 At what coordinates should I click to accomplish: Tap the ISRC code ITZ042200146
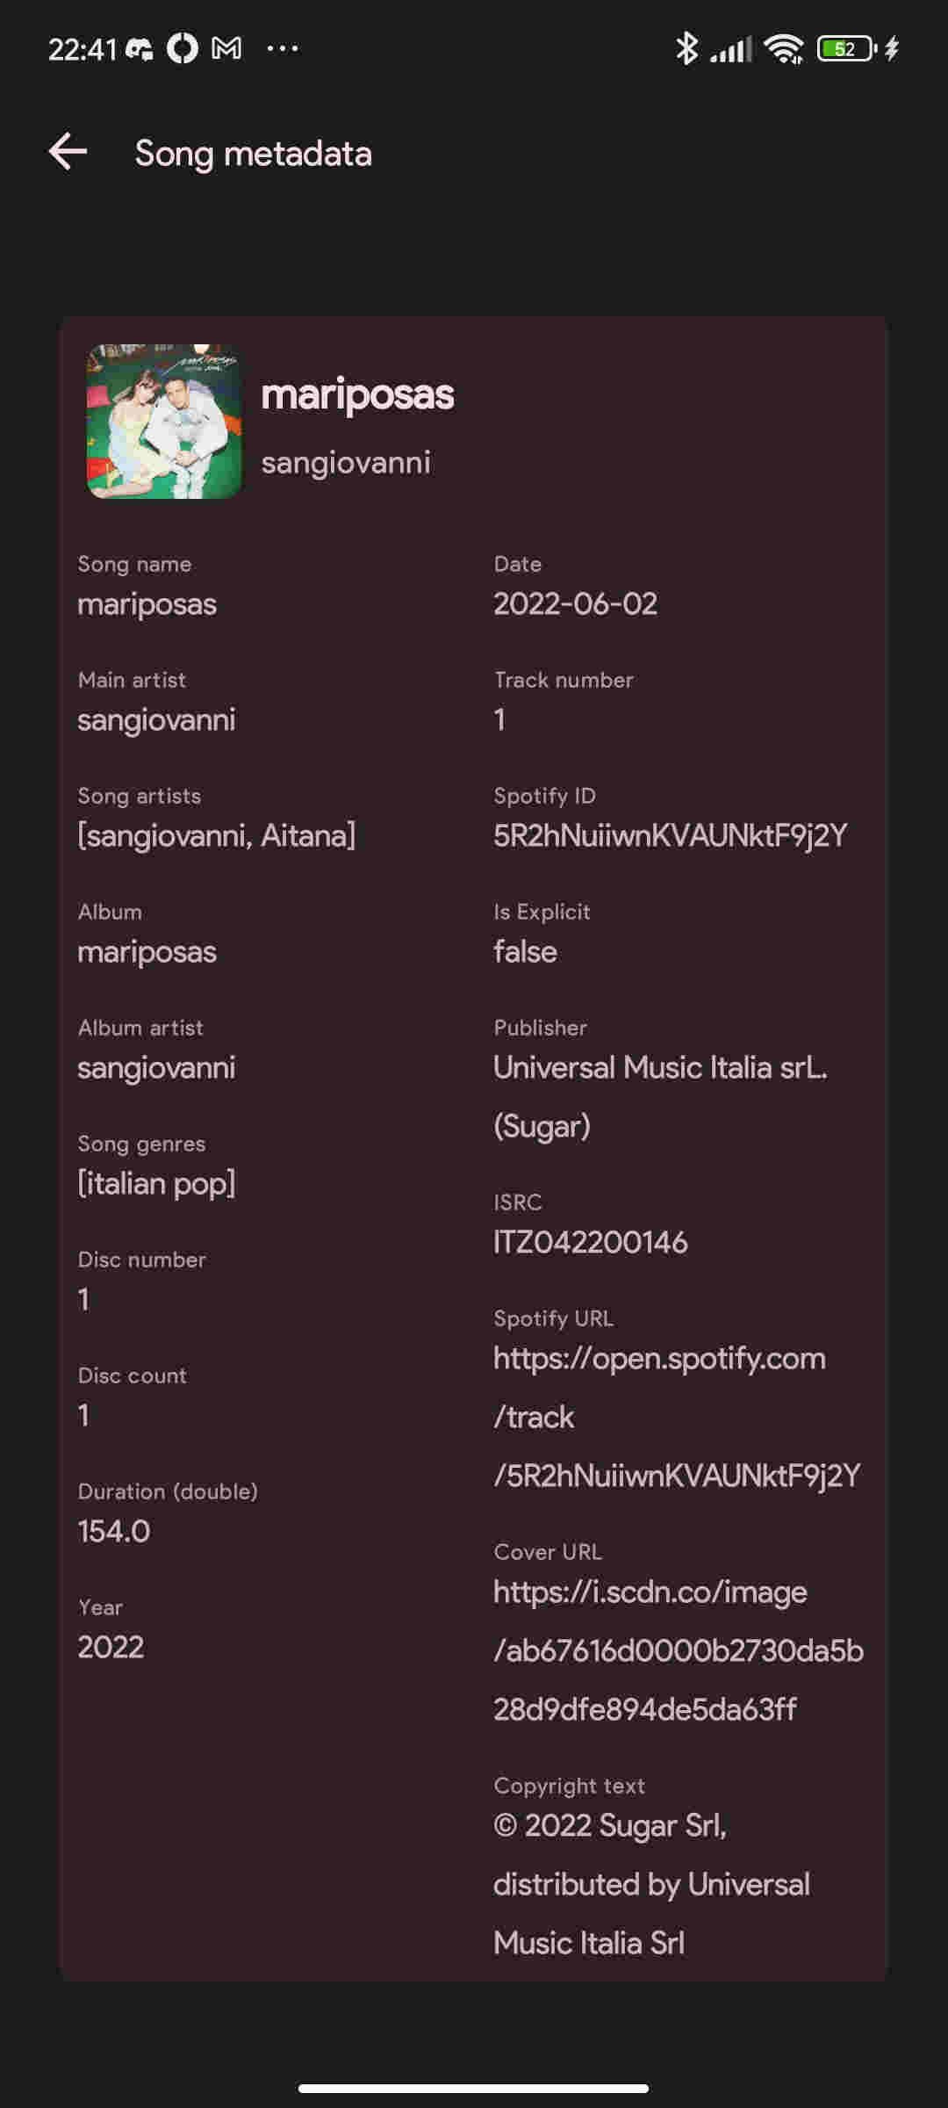pos(591,1242)
